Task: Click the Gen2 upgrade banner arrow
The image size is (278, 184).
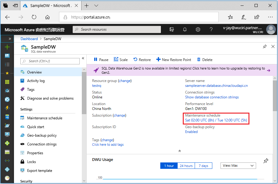Action: [x=269, y=70]
